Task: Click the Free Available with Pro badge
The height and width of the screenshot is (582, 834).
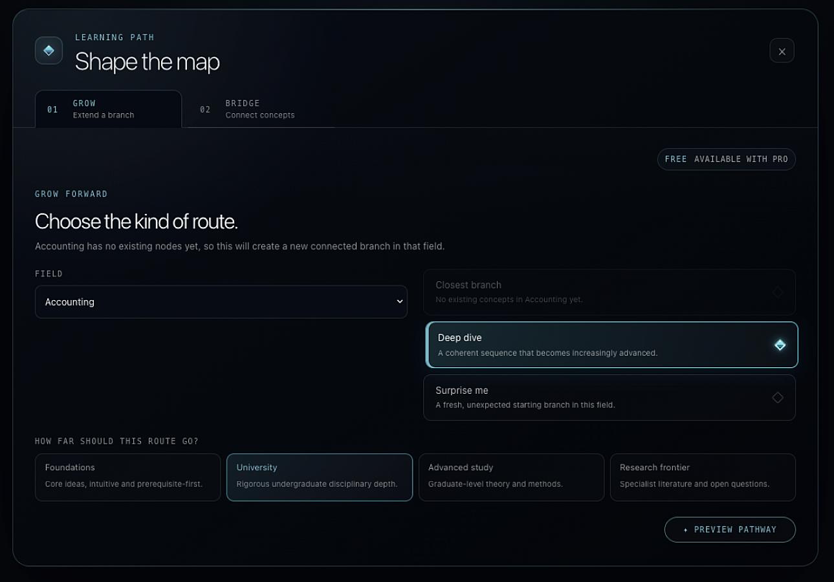Action: [727, 159]
